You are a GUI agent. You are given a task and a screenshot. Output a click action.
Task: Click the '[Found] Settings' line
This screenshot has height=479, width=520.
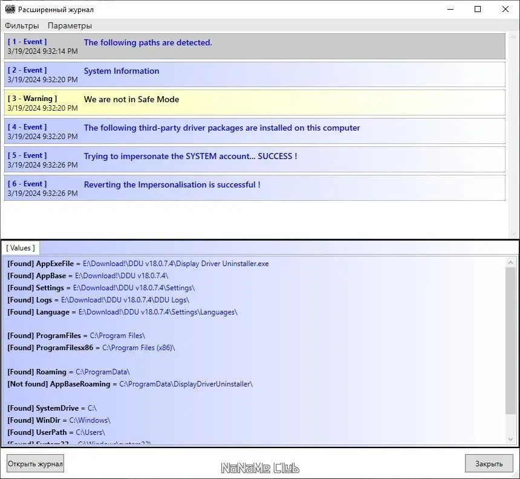pyautogui.click(x=101, y=288)
